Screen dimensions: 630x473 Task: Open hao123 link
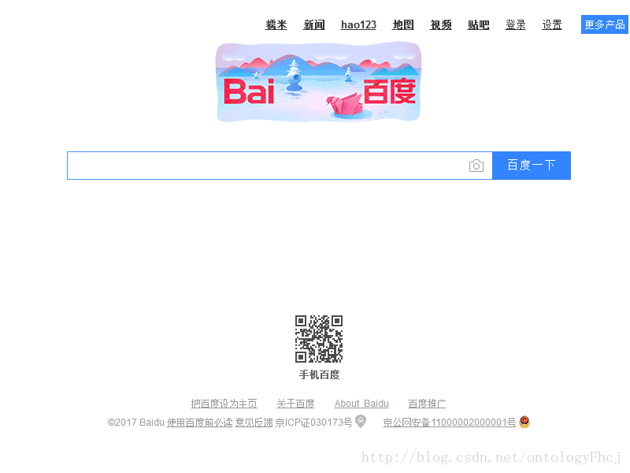[358, 24]
